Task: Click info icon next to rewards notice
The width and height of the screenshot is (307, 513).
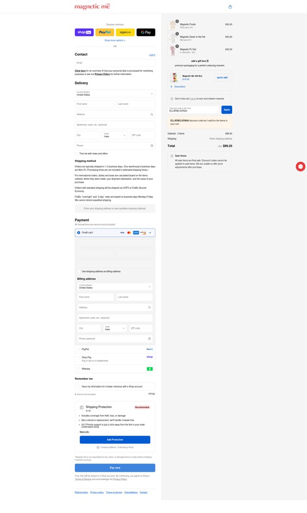Action: pos(172,99)
